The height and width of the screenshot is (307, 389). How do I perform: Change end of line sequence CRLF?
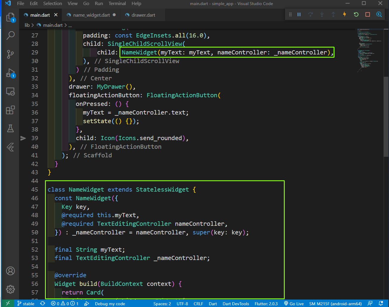click(198, 303)
